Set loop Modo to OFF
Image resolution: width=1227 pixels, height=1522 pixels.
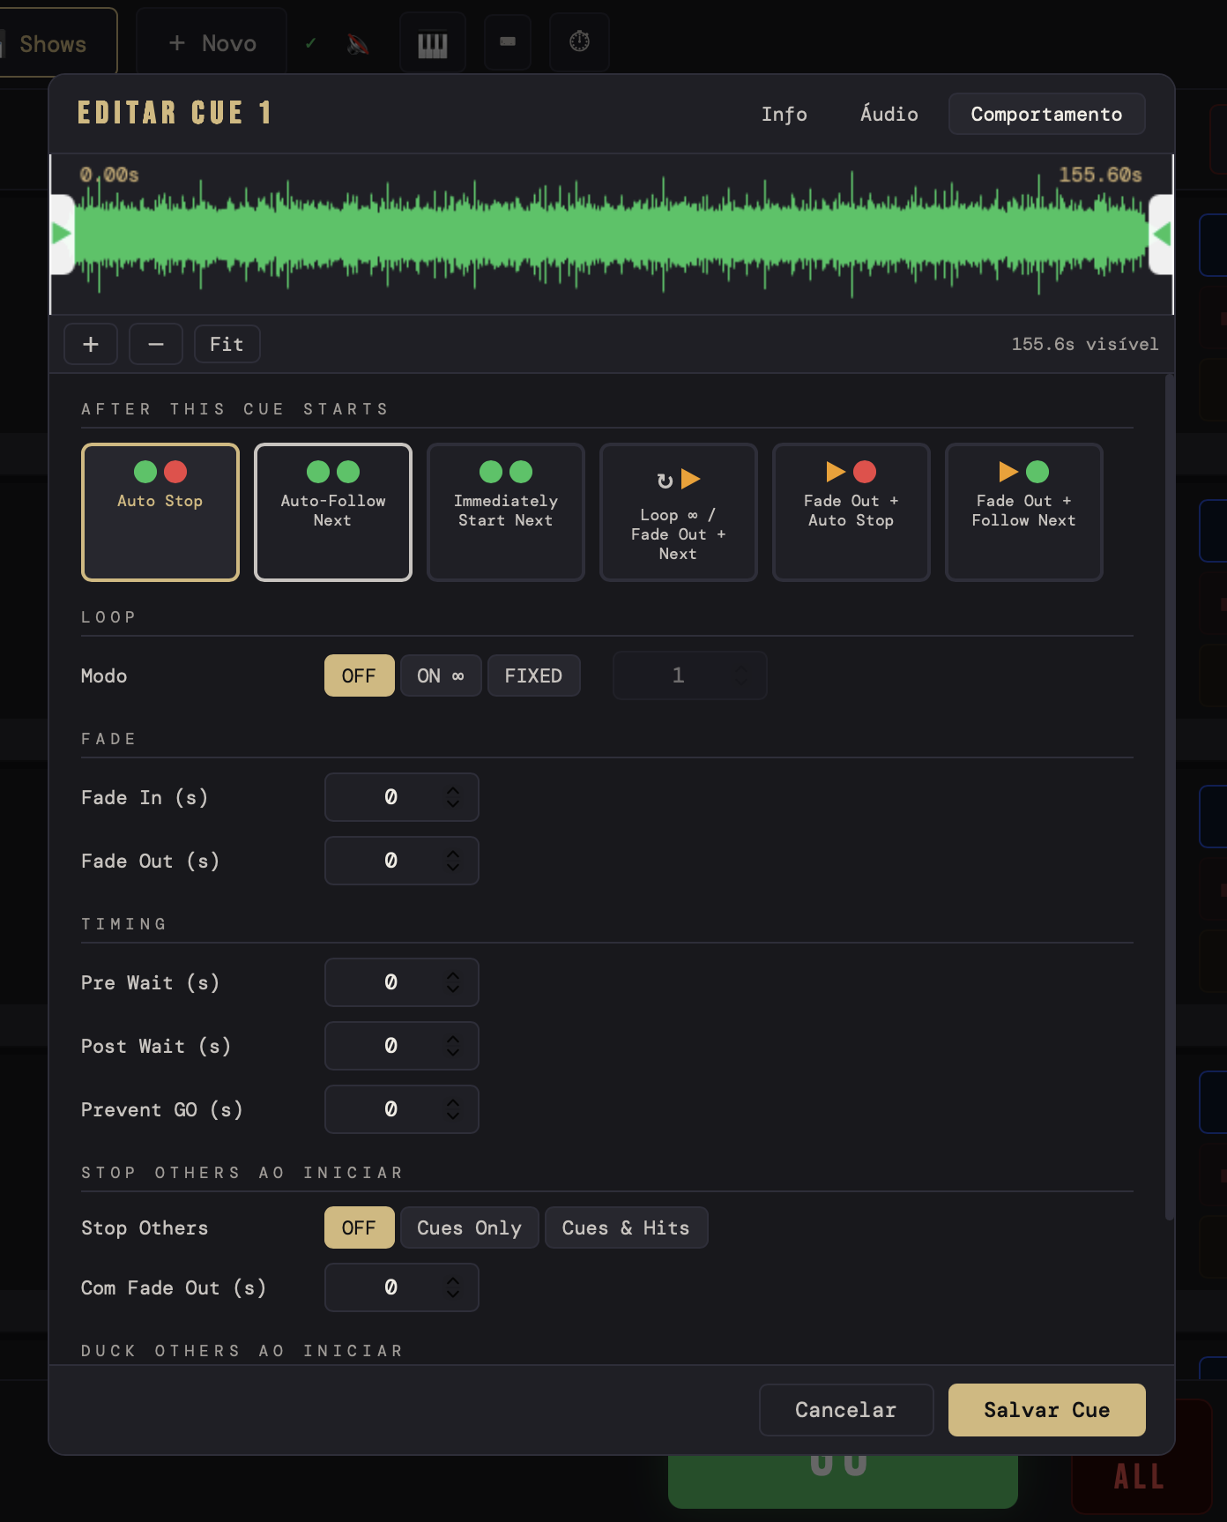[359, 675]
